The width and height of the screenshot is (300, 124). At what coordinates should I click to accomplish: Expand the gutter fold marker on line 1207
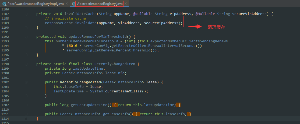[26, 105]
